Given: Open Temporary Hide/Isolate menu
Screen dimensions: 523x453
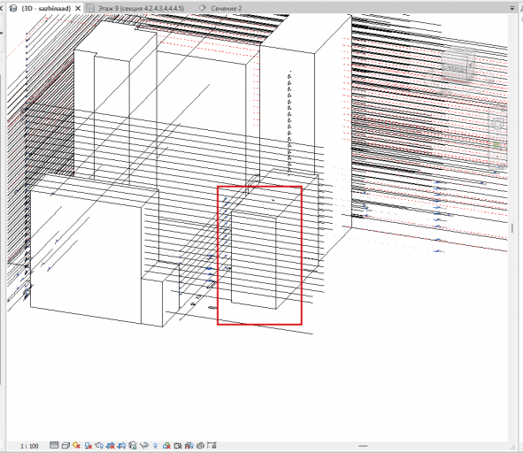Looking at the screenshot, I should tap(144, 446).
